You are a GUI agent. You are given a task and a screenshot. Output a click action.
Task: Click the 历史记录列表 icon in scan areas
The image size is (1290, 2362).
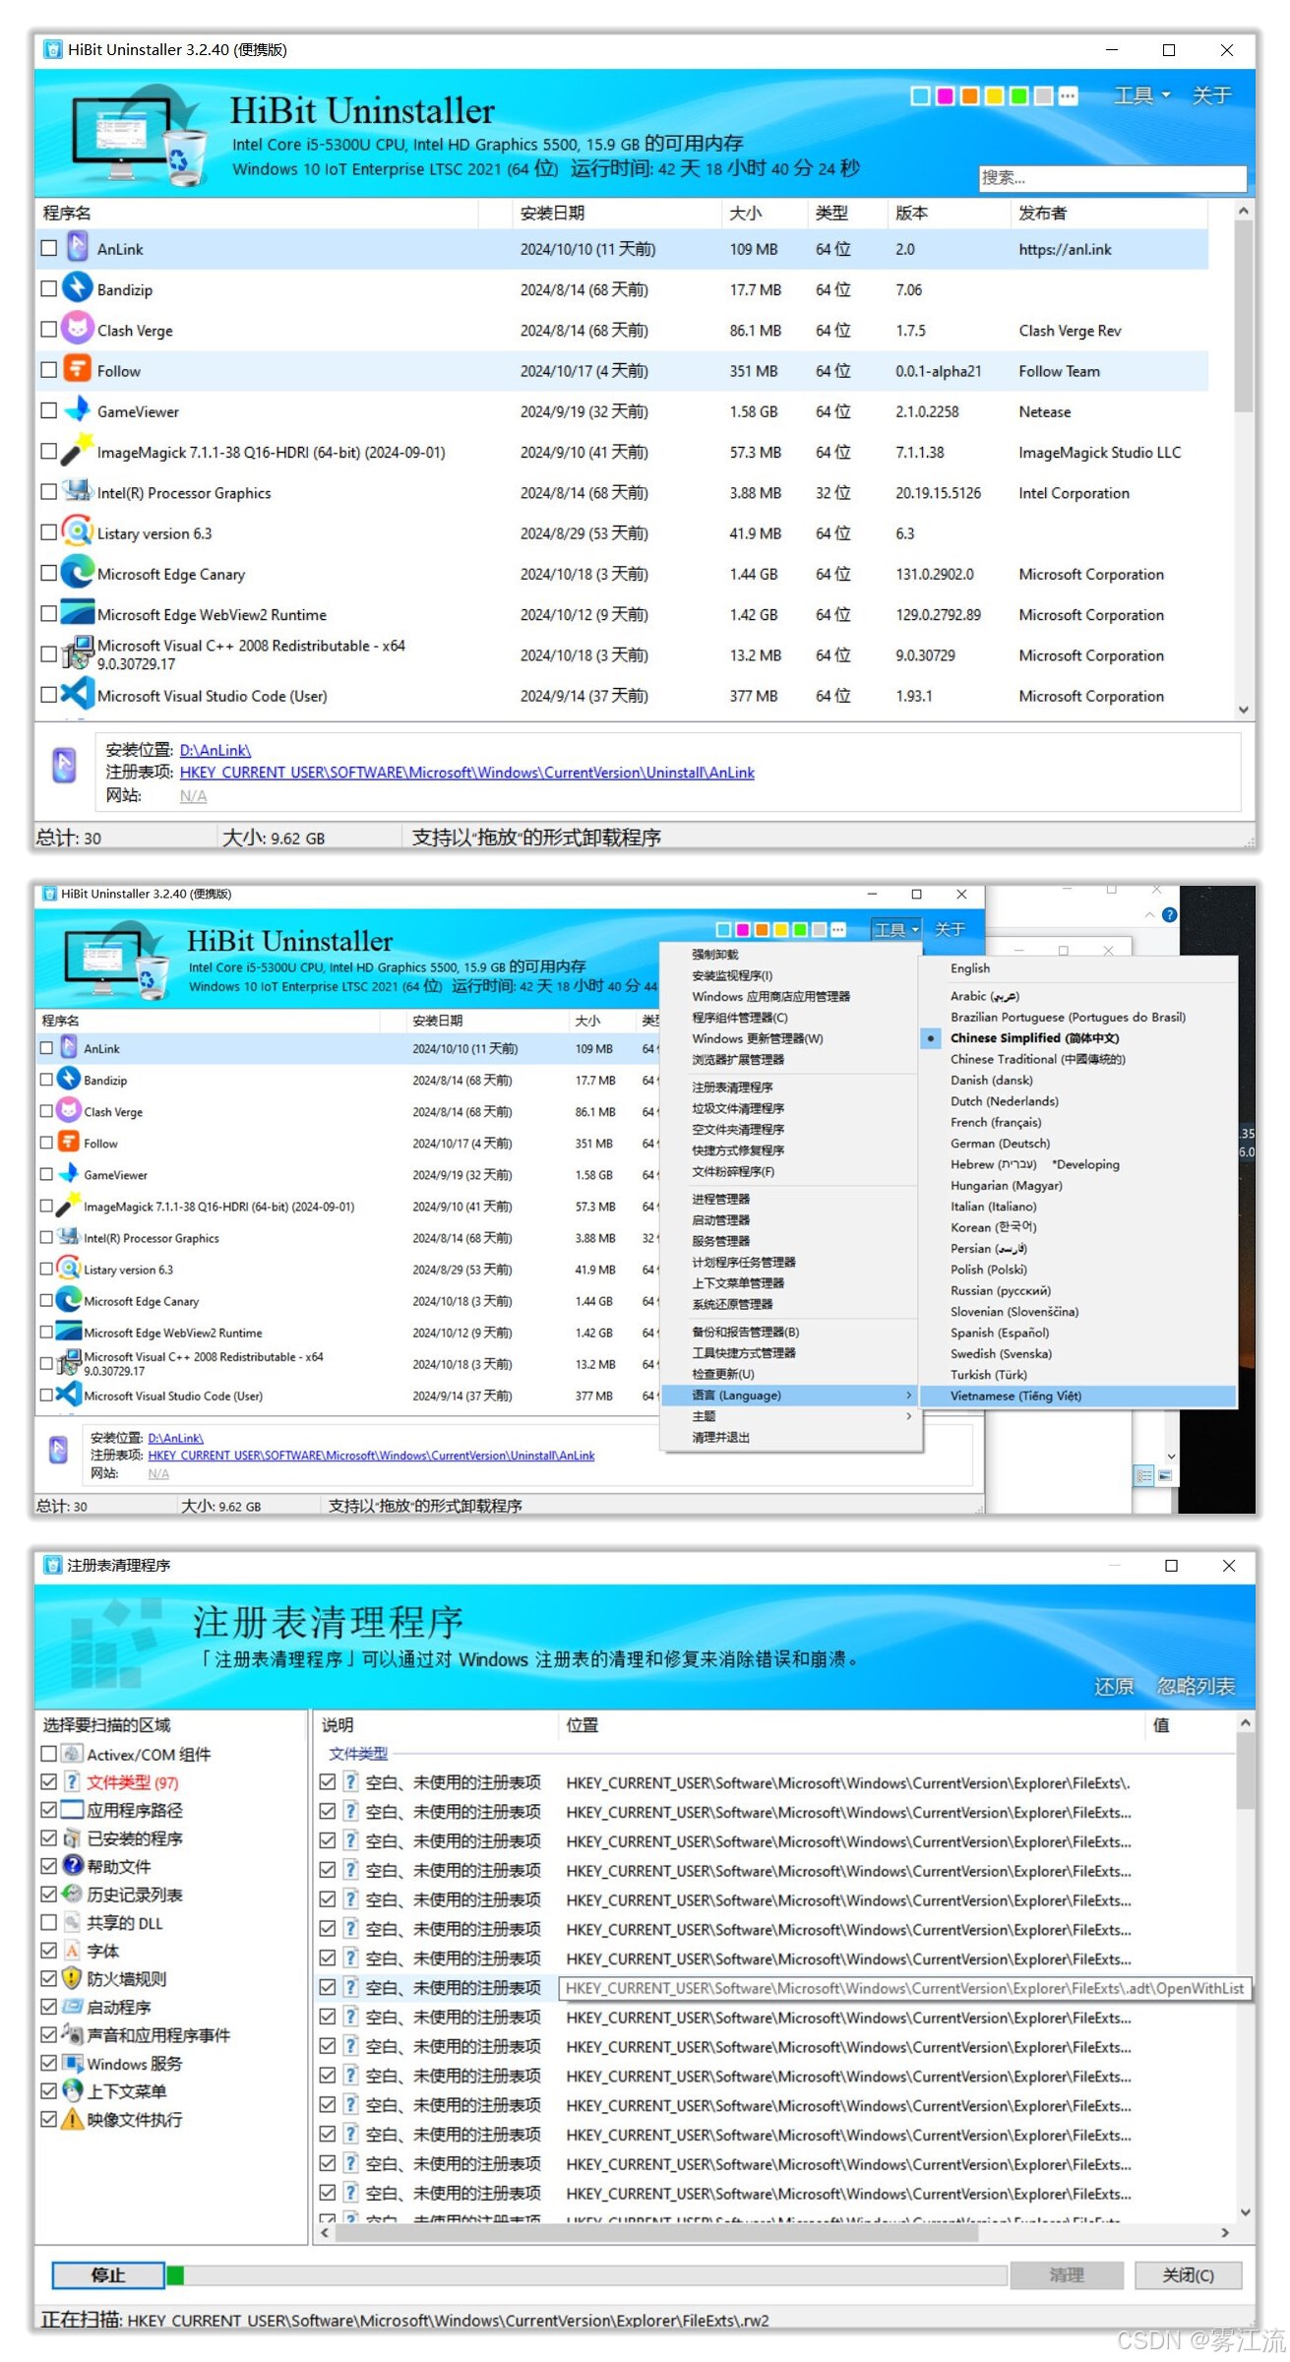point(73,1895)
